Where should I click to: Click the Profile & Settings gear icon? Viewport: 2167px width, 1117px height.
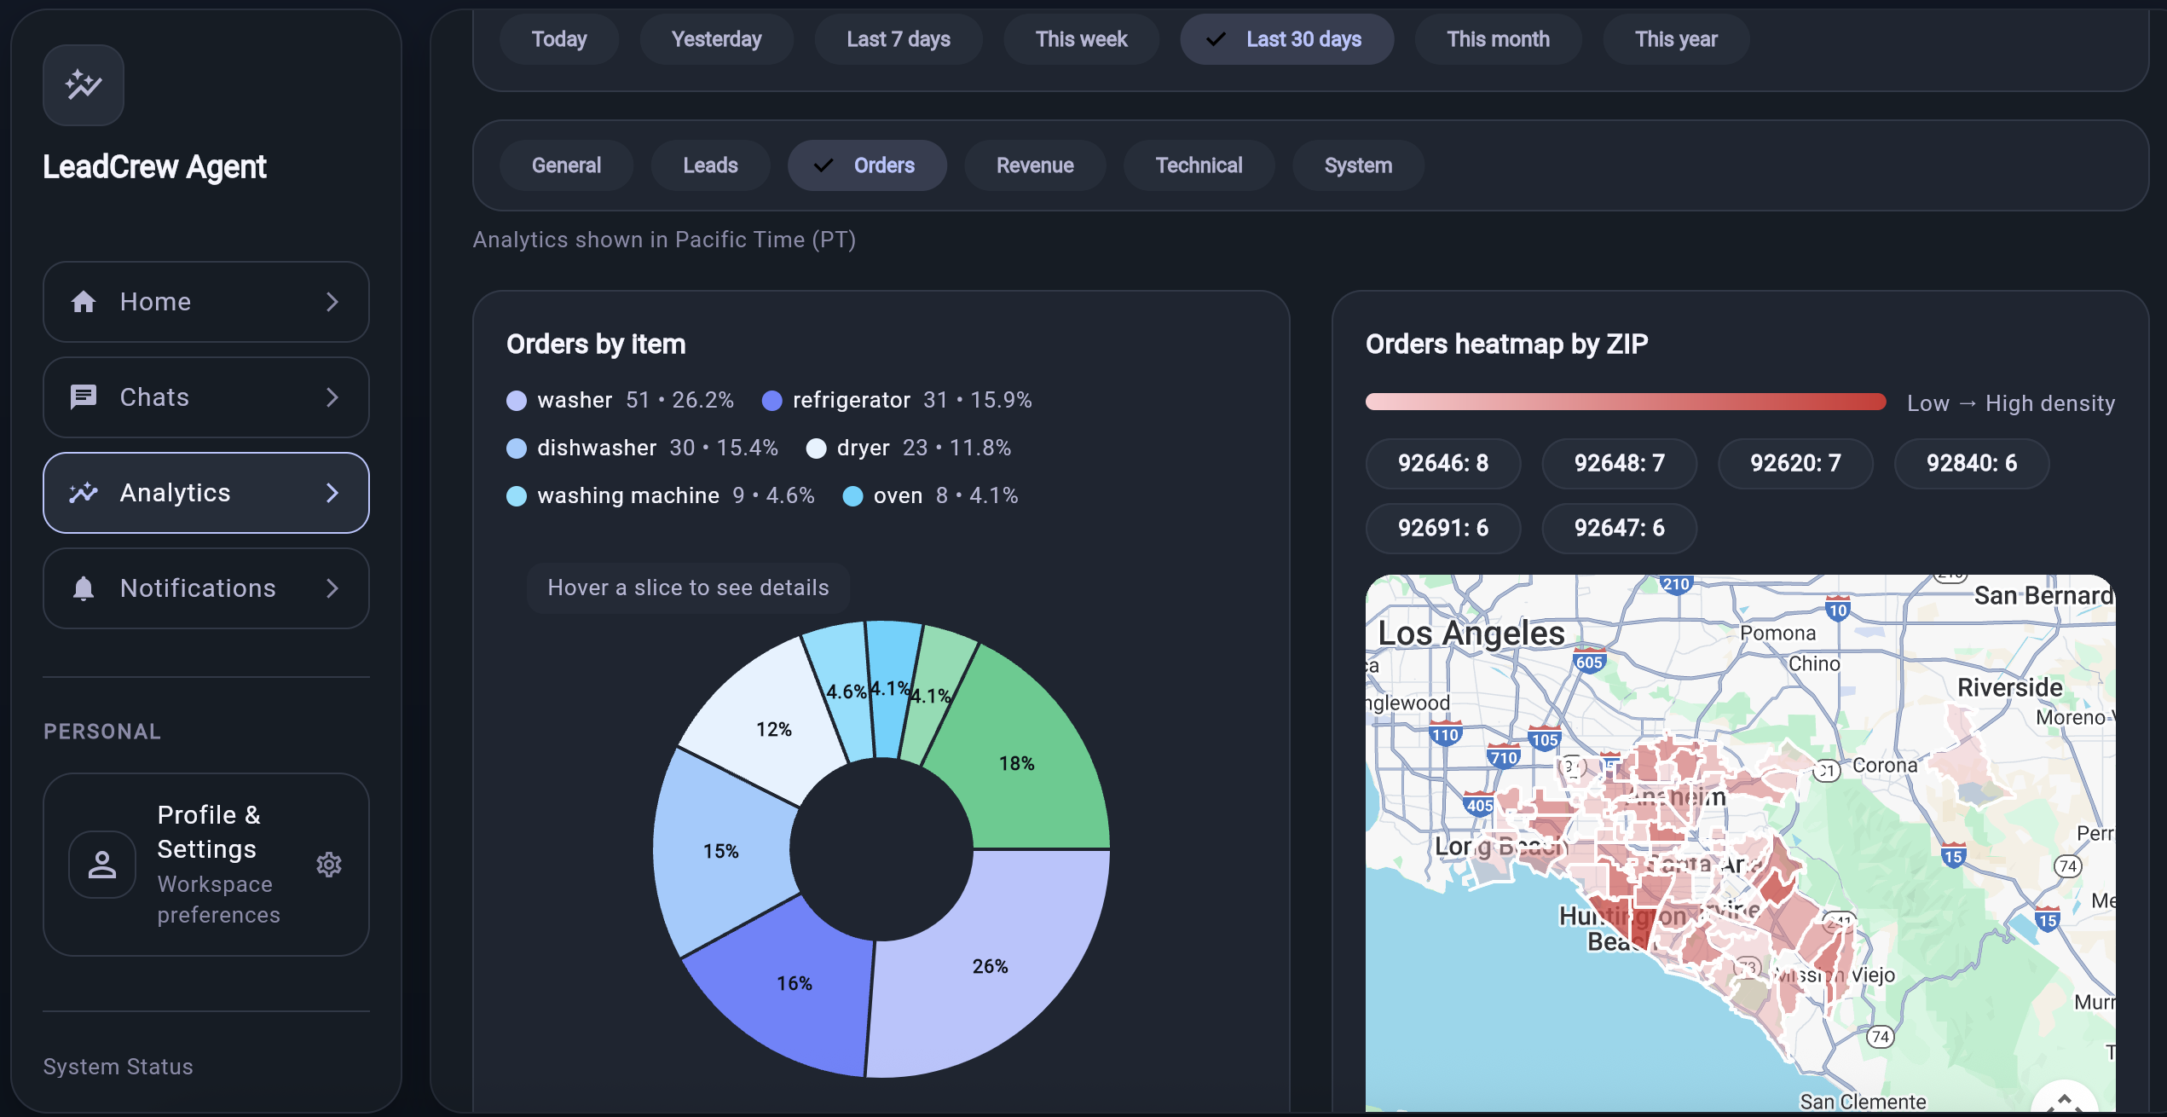point(329,864)
